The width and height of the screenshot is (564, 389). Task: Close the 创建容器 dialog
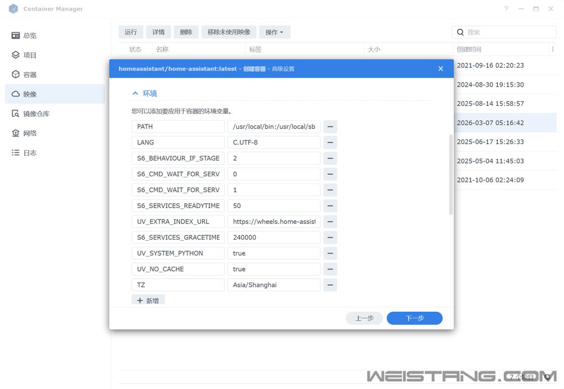441,69
